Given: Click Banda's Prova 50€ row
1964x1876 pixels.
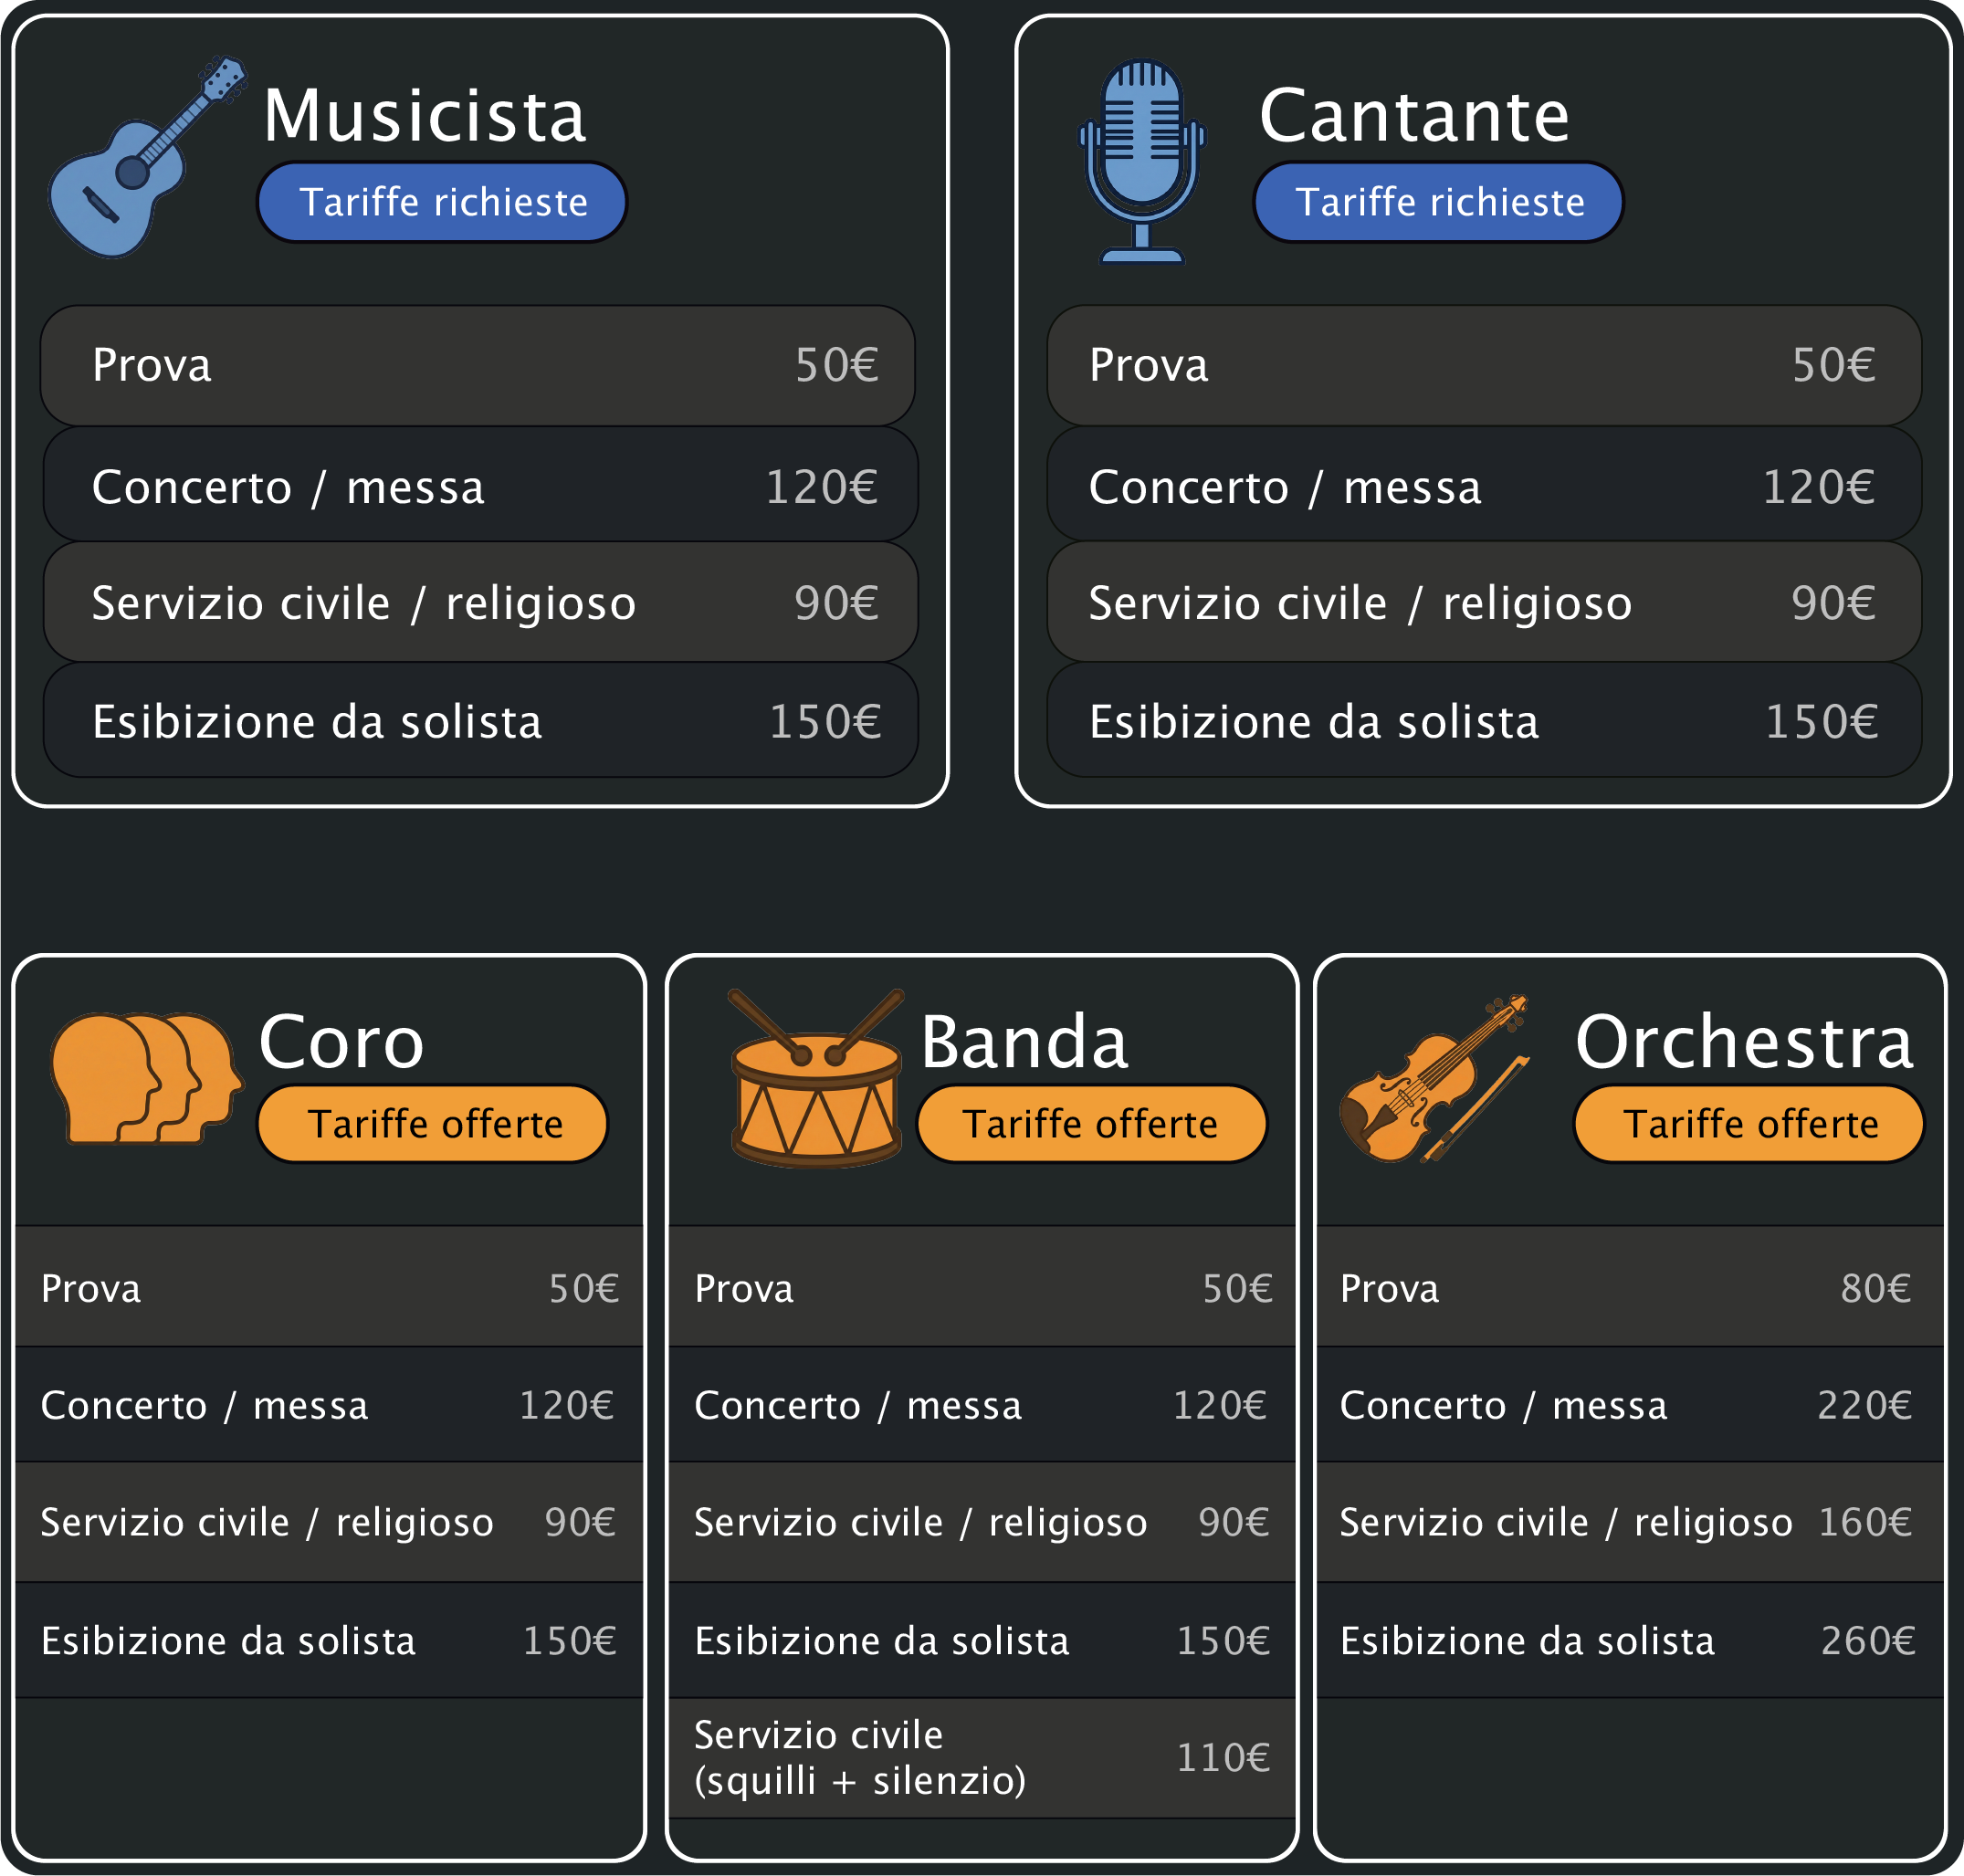Looking at the screenshot, I should [x=981, y=1288].
